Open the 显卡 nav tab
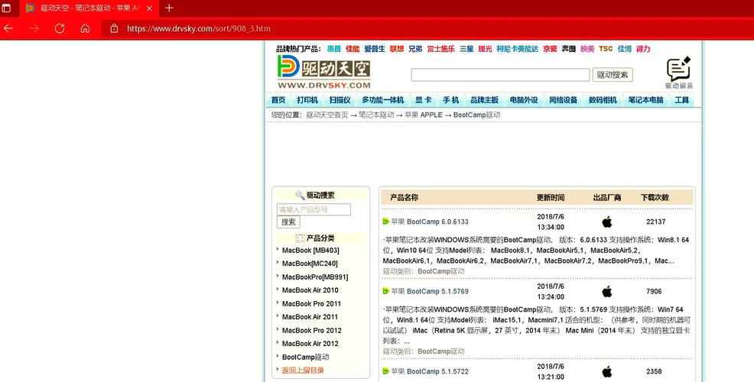 (424, 100)
